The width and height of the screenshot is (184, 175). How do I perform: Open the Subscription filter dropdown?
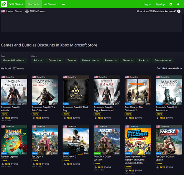pos(163,60)
